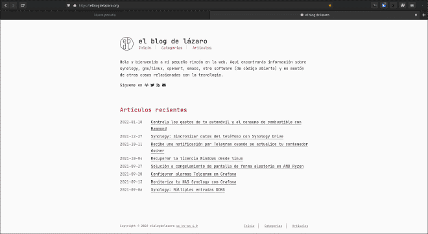Click the orange arrow icon in the address bar
Viewport: 428px width, 234px height.
click(329, 5)
